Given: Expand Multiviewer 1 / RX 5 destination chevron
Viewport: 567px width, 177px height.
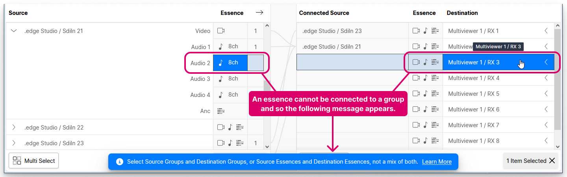Looking at the screenshot, I should [546, 94].
